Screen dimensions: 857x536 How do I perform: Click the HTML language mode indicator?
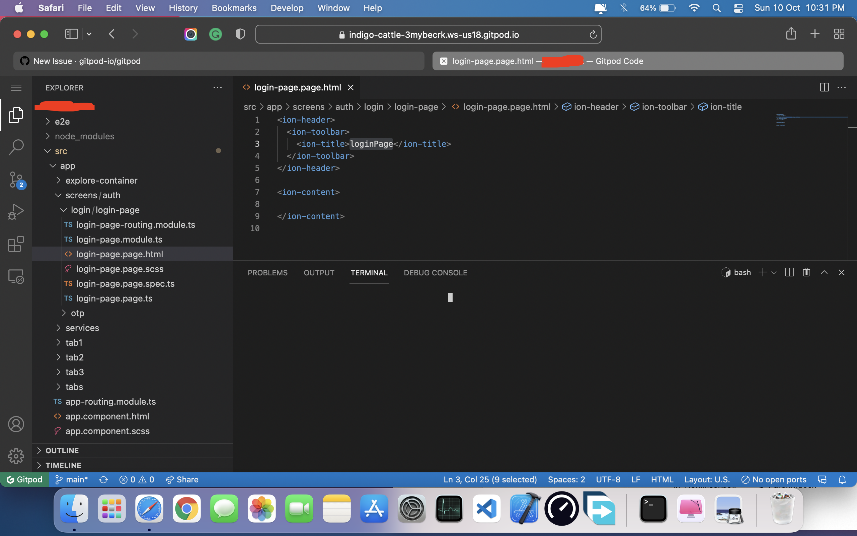[662, 480]
